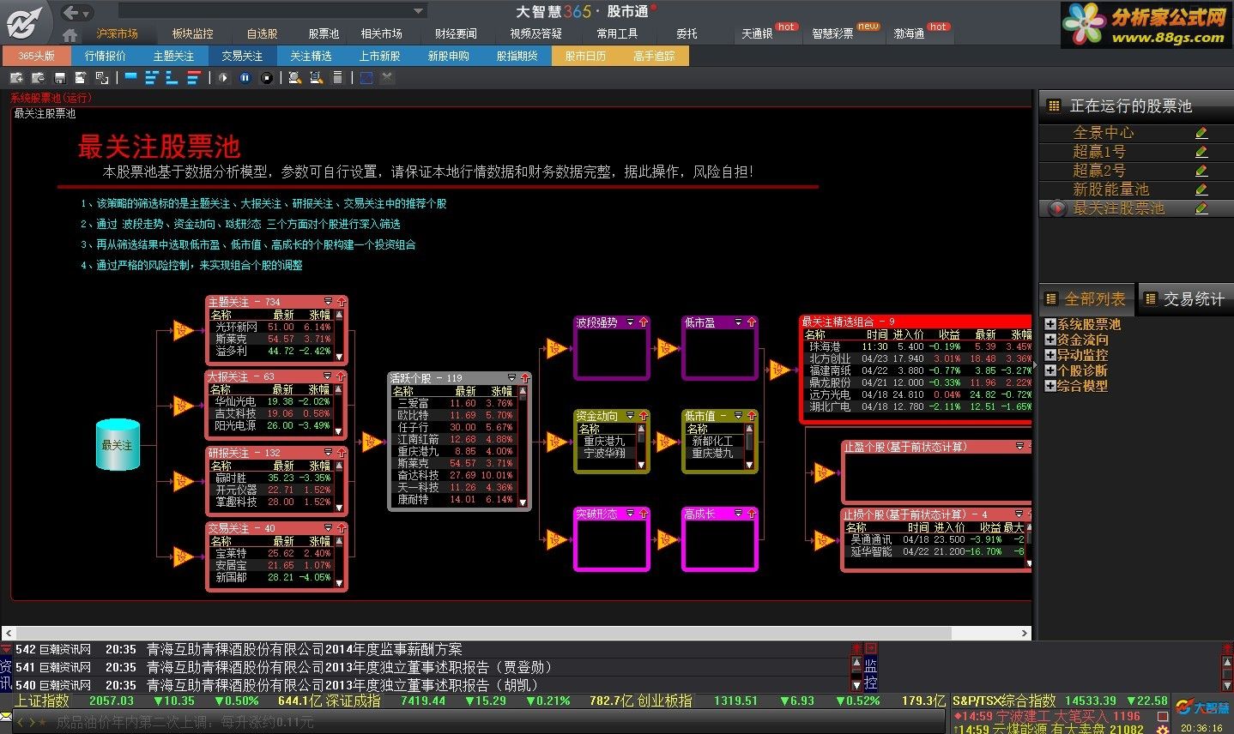Open the 财经要闻 menu tab
This screenshot has height=734, width=1234.
(x=456, y=33)
